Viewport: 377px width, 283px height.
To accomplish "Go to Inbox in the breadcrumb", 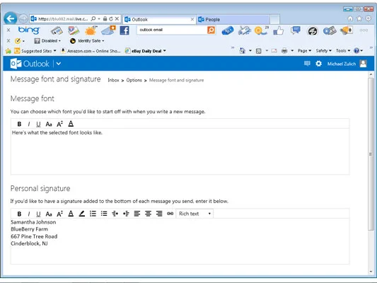I will point(113,80).
